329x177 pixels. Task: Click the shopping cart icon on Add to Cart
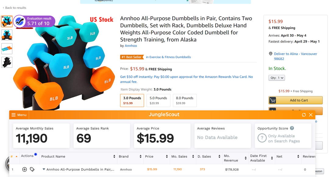(273, 100)
